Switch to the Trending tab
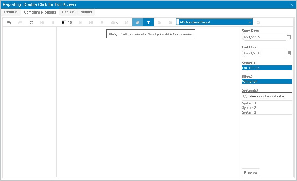 11,12
